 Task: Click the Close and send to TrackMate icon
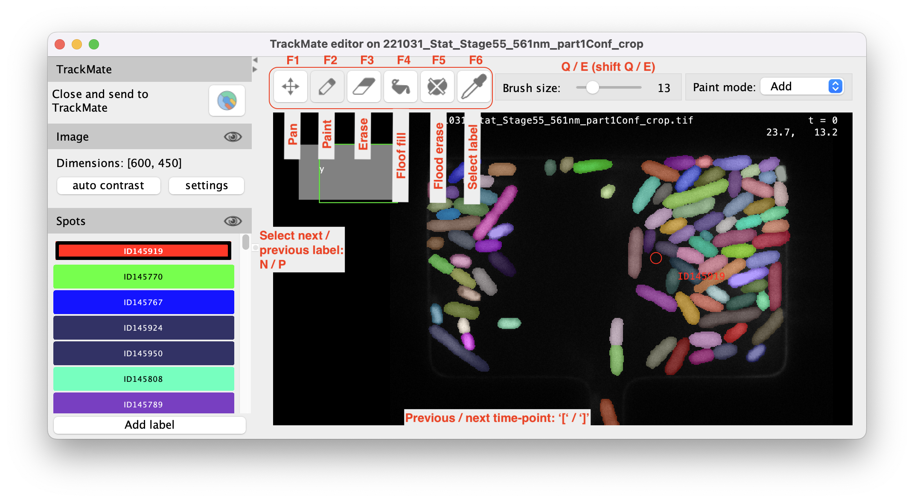point(227,101)
